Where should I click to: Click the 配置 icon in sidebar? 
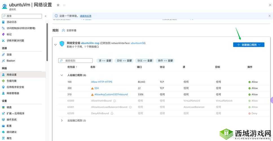tap(3, 126)
